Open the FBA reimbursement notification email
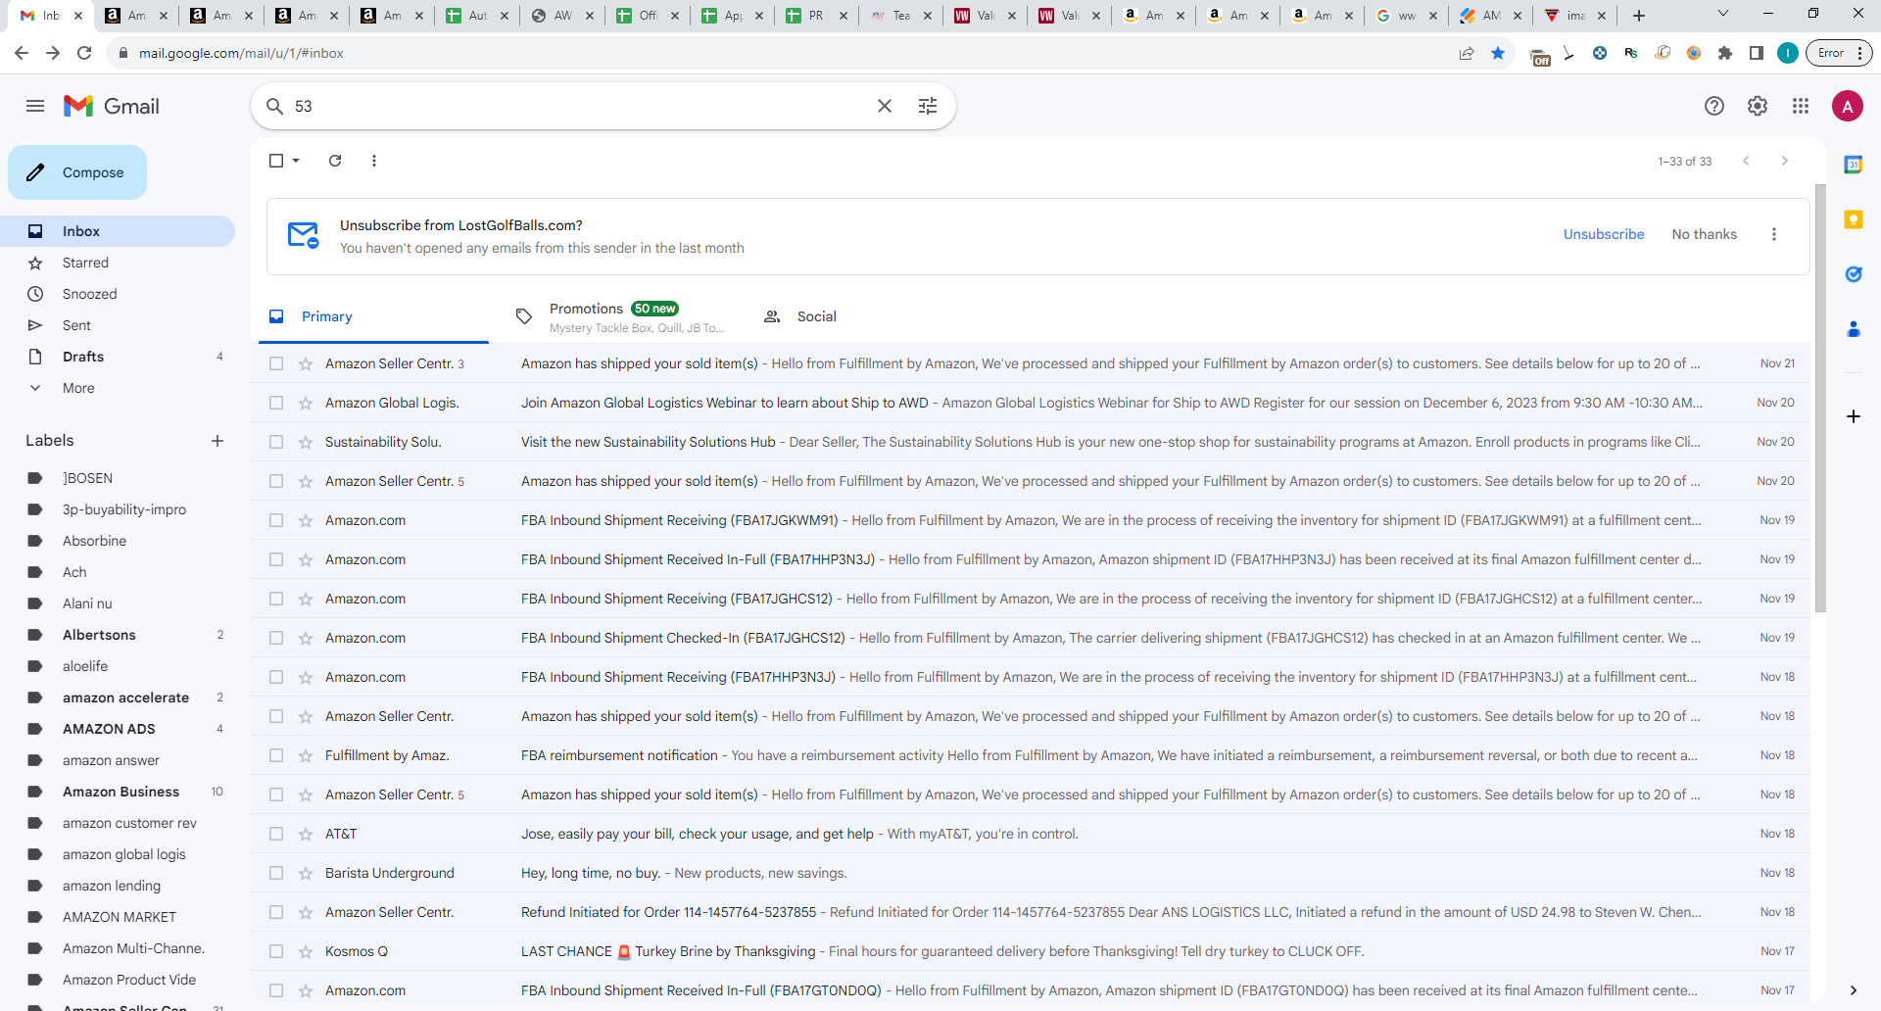The height and width of the screenshot is (1011, 1881). (1031, 755)
